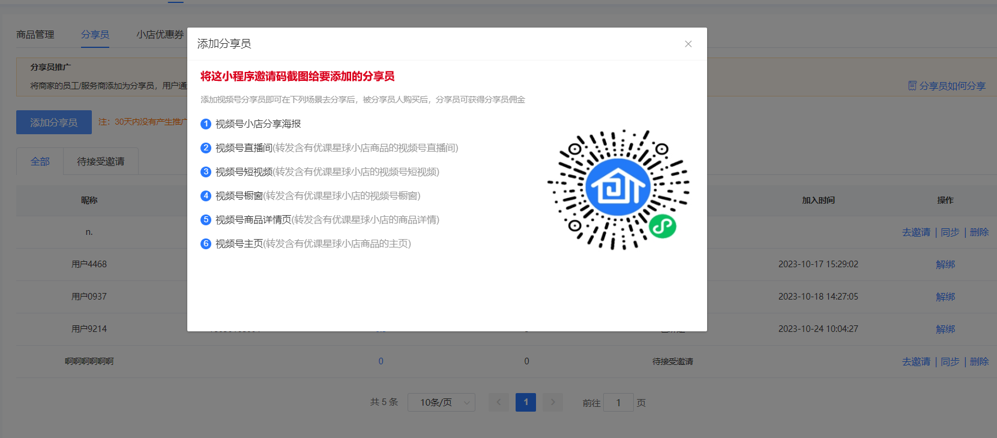Select the 分享员 tab
This screenshot has height=438, width=997.
click(x=95, y=35)
